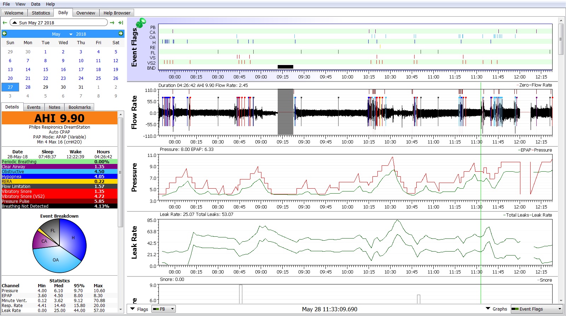
Task: Open the File menu
Action: [x=6, y=4]
